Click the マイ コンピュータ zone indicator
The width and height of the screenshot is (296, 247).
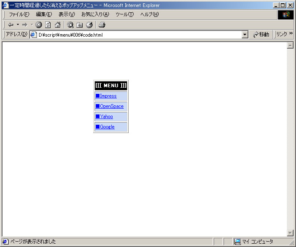pos(254,242)
